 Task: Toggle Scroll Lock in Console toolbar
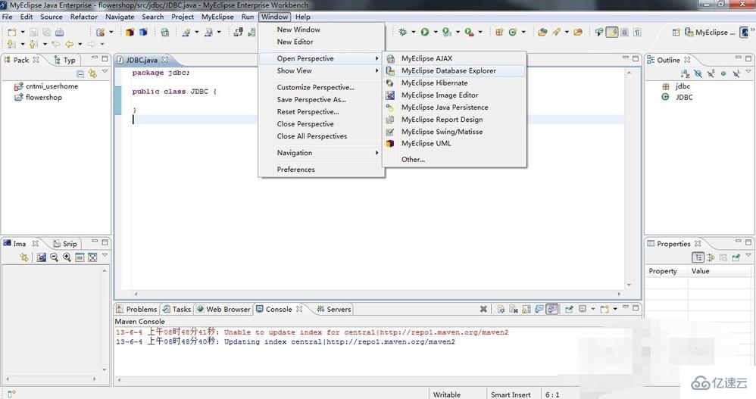point(526,309)
